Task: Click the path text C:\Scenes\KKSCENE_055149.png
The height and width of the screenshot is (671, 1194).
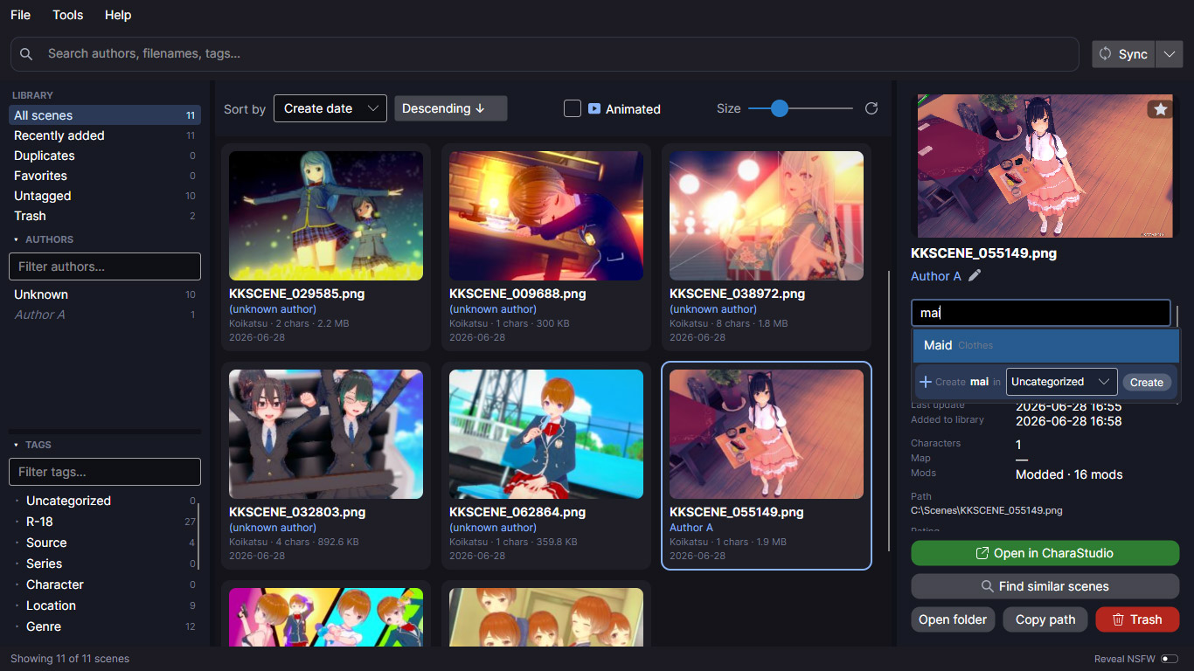Action: [987, 510]
